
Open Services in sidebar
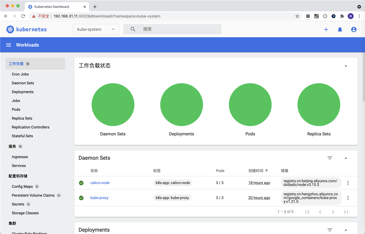pyautogui.click(x=19, y=166)
